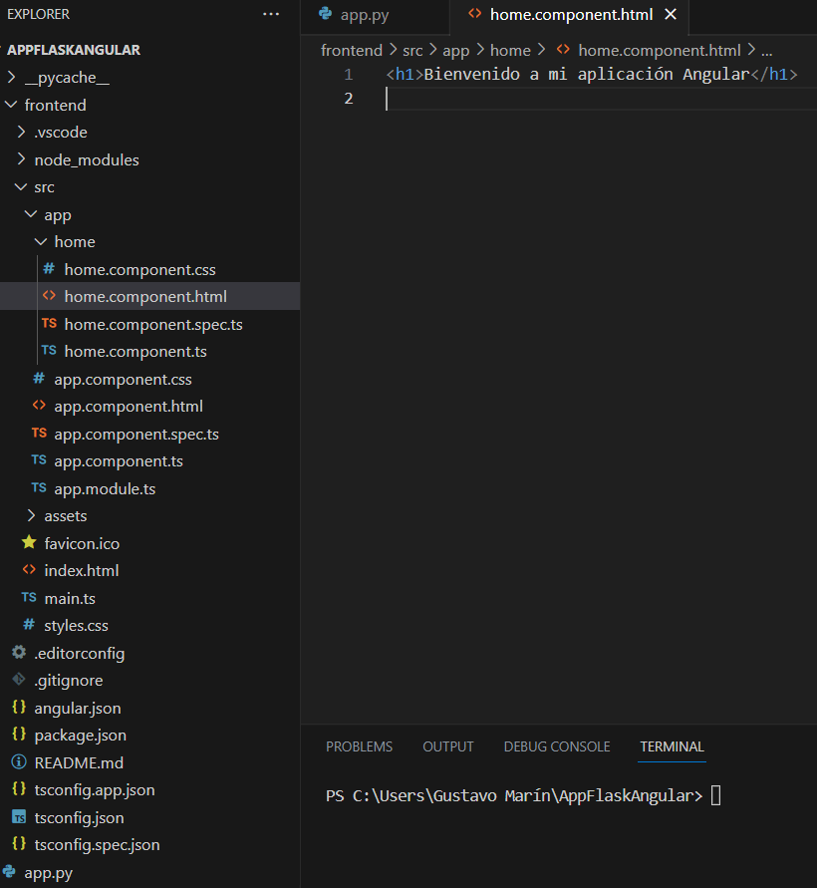Select the home.component.html editor tab
Screen dimensions: 817x888
[569, 16]
